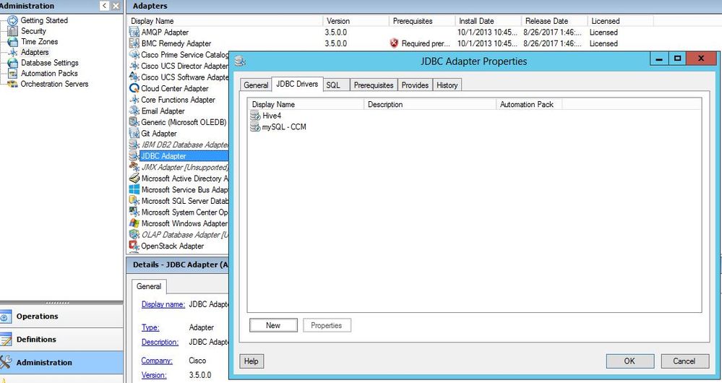The image size is (722, 383).
Task: Click the Cloud Center Adapter icon
Action: pos(134,88)
